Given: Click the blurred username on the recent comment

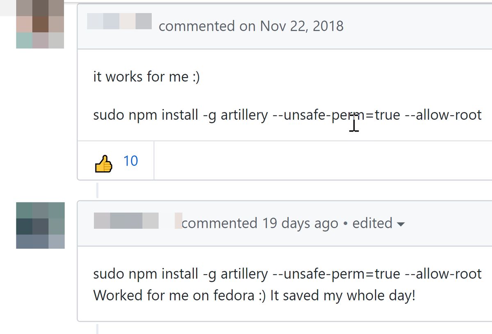Looking at the screenshot, I should 126,220.
